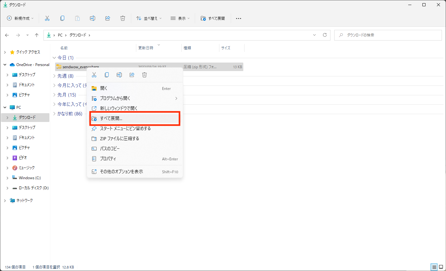The width and height of the screenshot is (446, 271).
Task: Go up one folder level arrow
Action: [37, 35]
